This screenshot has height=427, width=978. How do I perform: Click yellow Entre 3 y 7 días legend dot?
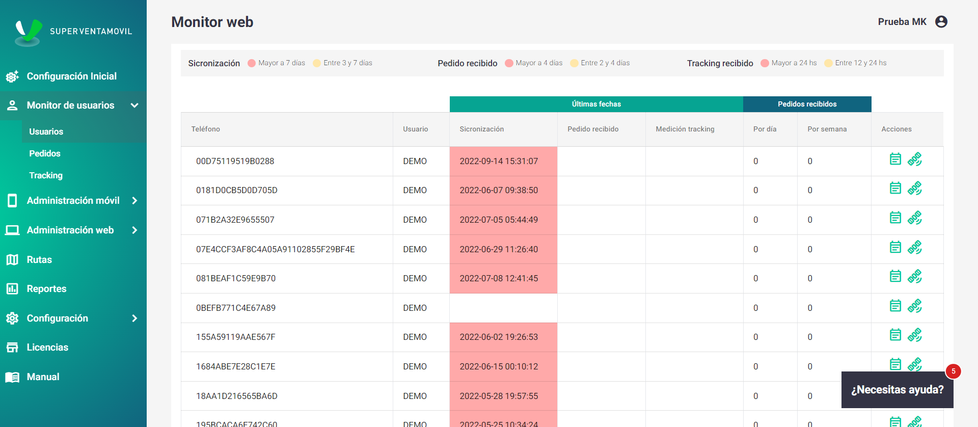317,63
